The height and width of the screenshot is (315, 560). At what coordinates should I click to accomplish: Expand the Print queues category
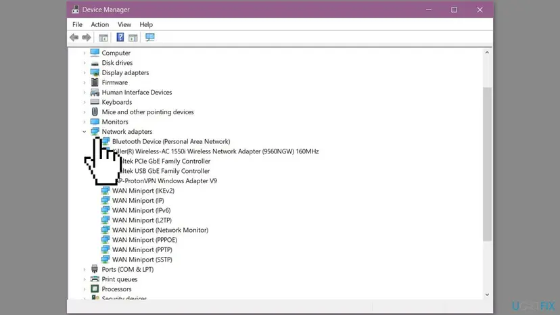85,279
